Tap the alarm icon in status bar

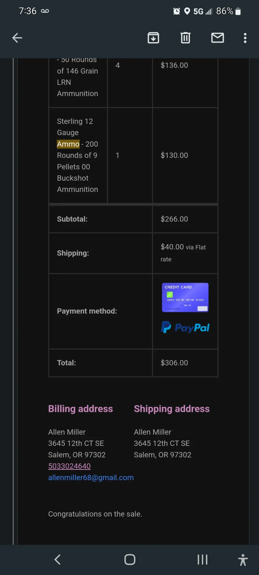(x=176, y=11)
